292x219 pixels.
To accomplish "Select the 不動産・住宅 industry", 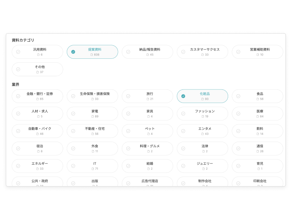I will pyautogui.click(x=92, y=131).
